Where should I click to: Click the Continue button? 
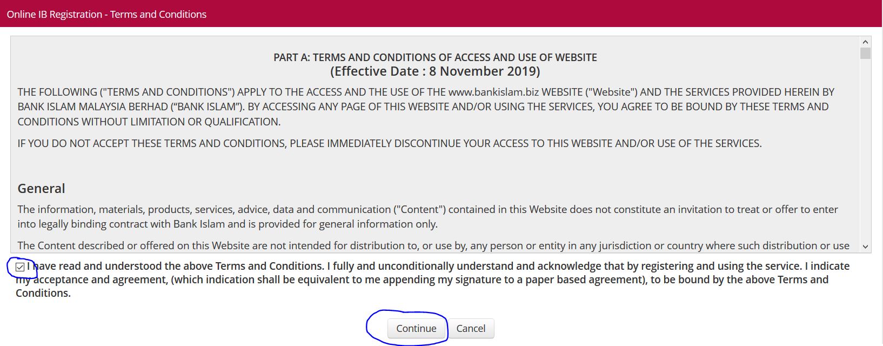coord(416,328)
